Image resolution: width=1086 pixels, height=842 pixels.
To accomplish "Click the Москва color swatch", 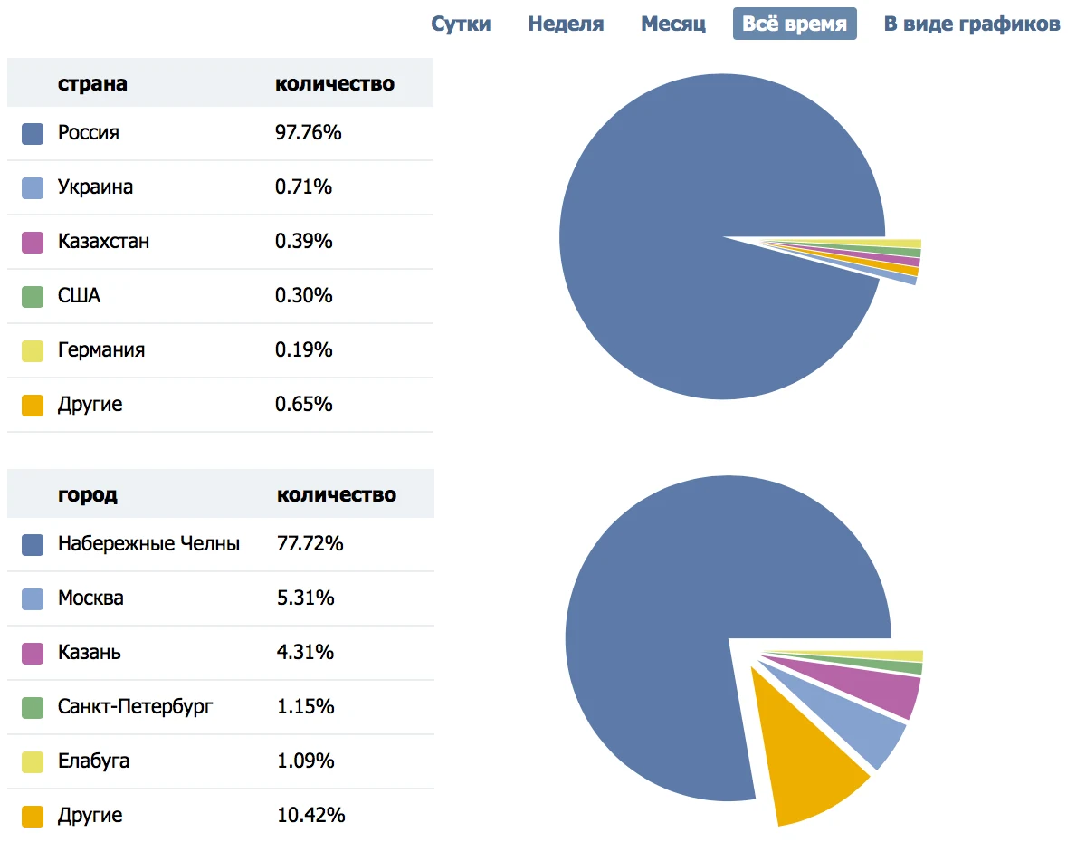I will pyautogui.click(x=33, y=599).
